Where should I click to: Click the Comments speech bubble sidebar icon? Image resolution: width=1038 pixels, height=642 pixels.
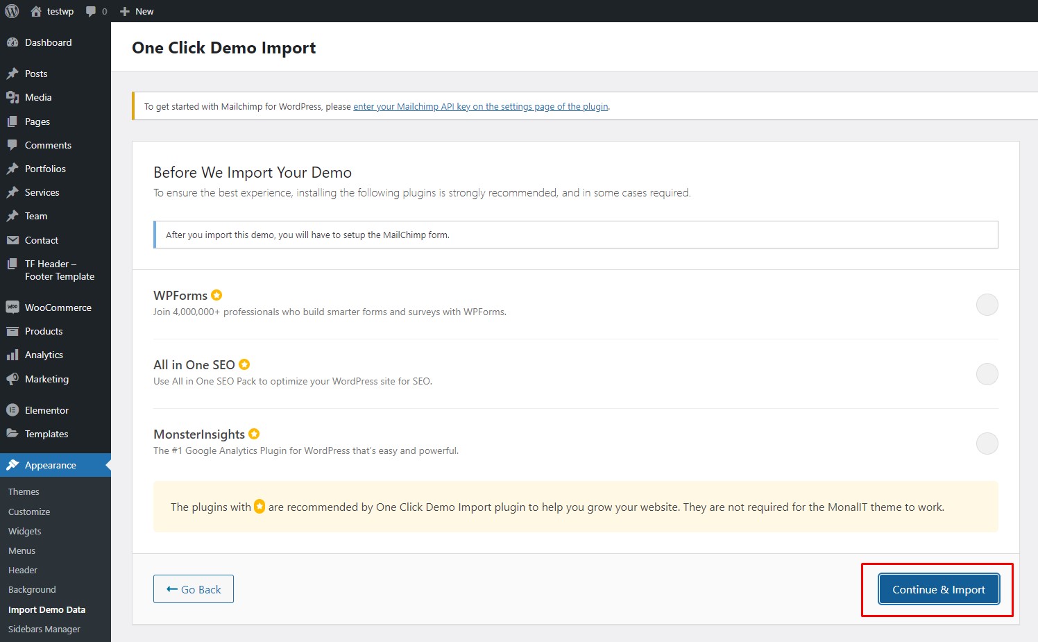[12, 145]
